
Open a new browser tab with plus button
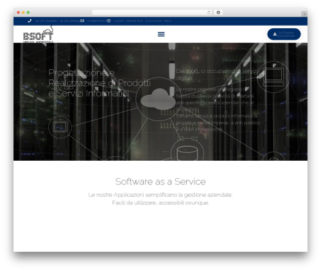click(x=304, y=14)
